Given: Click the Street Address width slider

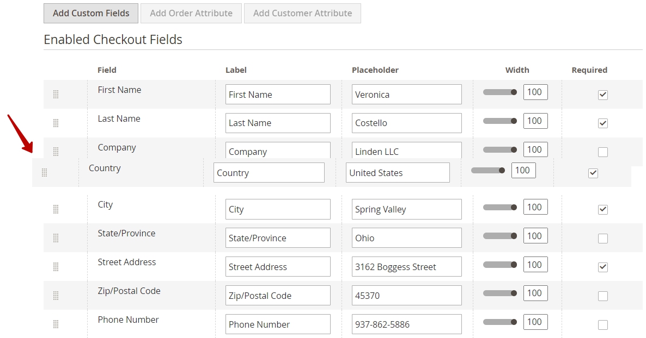Looking at the screenshot, I should point(499,265).
